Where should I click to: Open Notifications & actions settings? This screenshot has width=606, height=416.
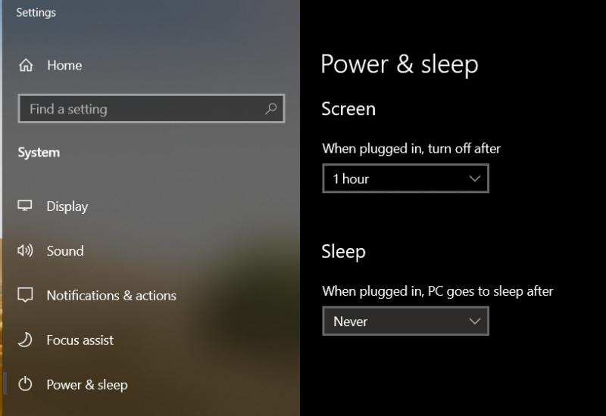click(x=111, y=295)
